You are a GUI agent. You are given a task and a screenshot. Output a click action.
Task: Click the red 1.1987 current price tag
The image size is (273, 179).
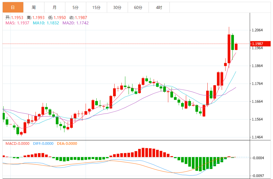(x=260, y=44)
